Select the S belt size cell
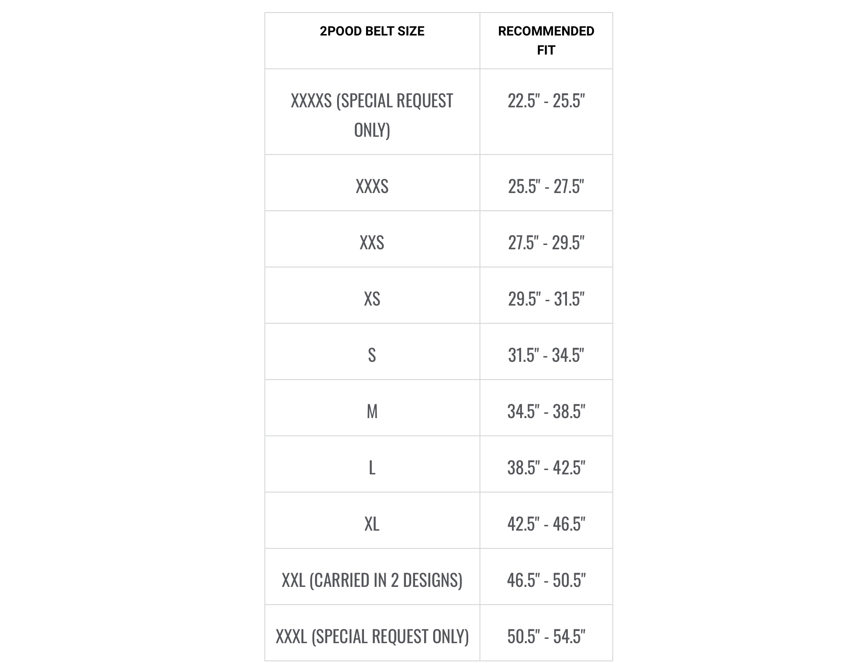 click(372, 351)
